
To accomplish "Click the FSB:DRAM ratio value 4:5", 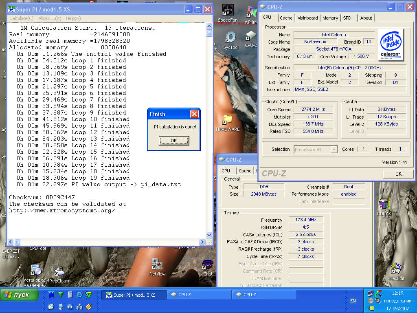I will 306,227.
